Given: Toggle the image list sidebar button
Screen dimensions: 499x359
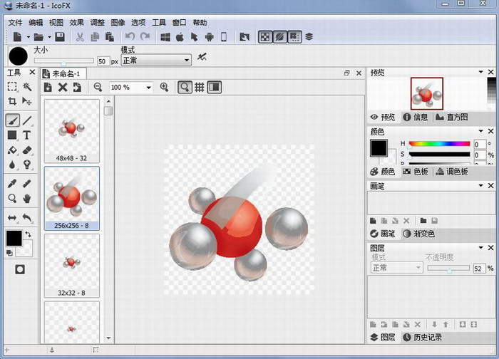Looking at the screenshot, I should [215, 87].
